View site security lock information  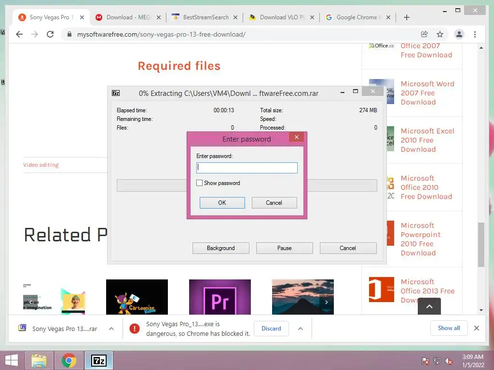click(x=69, y=34)
